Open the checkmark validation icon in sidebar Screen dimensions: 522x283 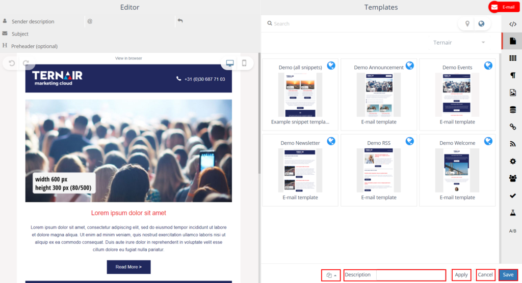(513, 196)
